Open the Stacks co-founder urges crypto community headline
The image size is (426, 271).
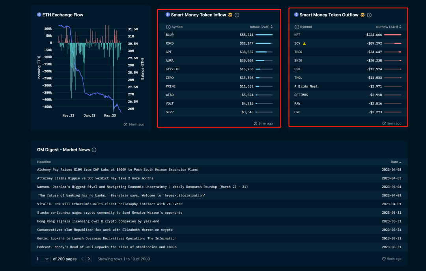[110, 213]
